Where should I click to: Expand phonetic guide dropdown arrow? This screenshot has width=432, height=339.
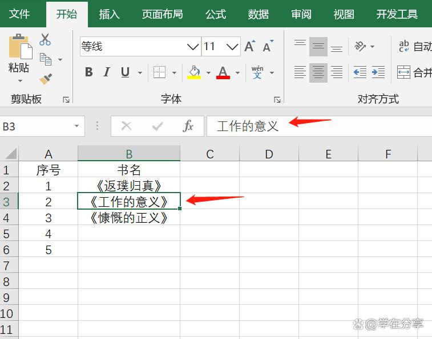tap(272, 73)
